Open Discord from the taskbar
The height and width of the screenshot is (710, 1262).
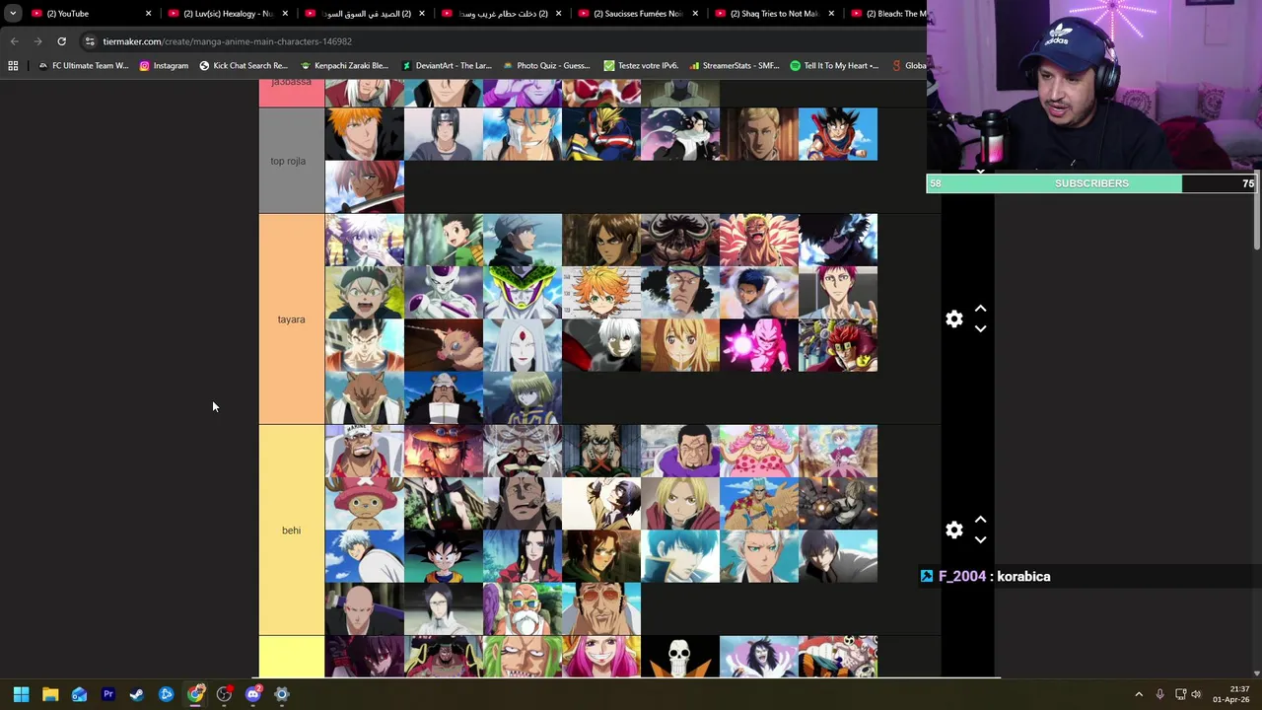pos(253,694)
